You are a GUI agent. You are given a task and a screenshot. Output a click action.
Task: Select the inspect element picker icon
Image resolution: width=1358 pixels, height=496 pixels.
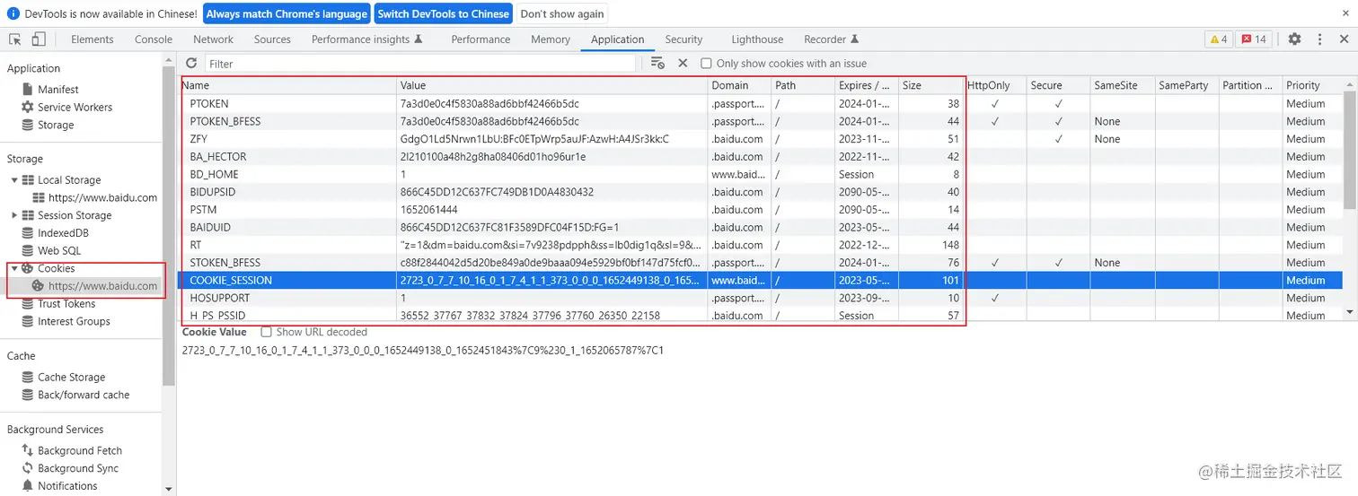pos(15,39)
